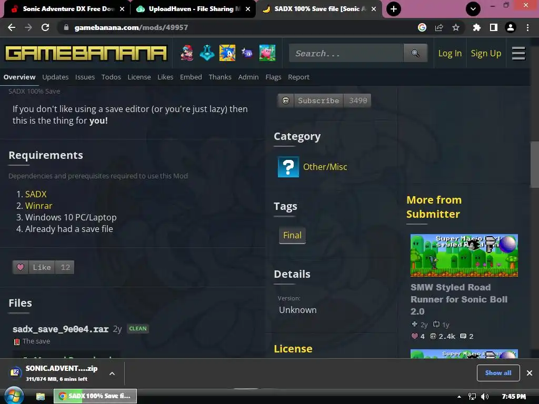Open the Flags section tab
539x404 pixels.
(x=273, y=77)
